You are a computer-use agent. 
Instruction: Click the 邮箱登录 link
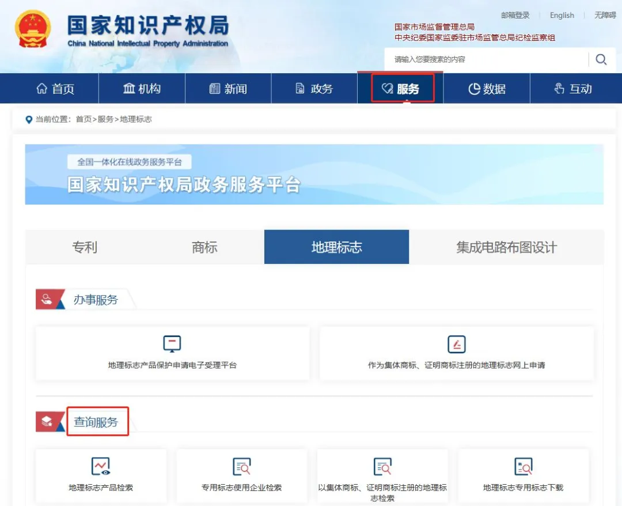coord(515,15)
